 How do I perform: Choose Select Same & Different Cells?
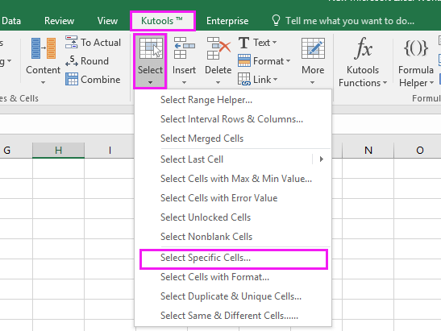tap(233, 316)
